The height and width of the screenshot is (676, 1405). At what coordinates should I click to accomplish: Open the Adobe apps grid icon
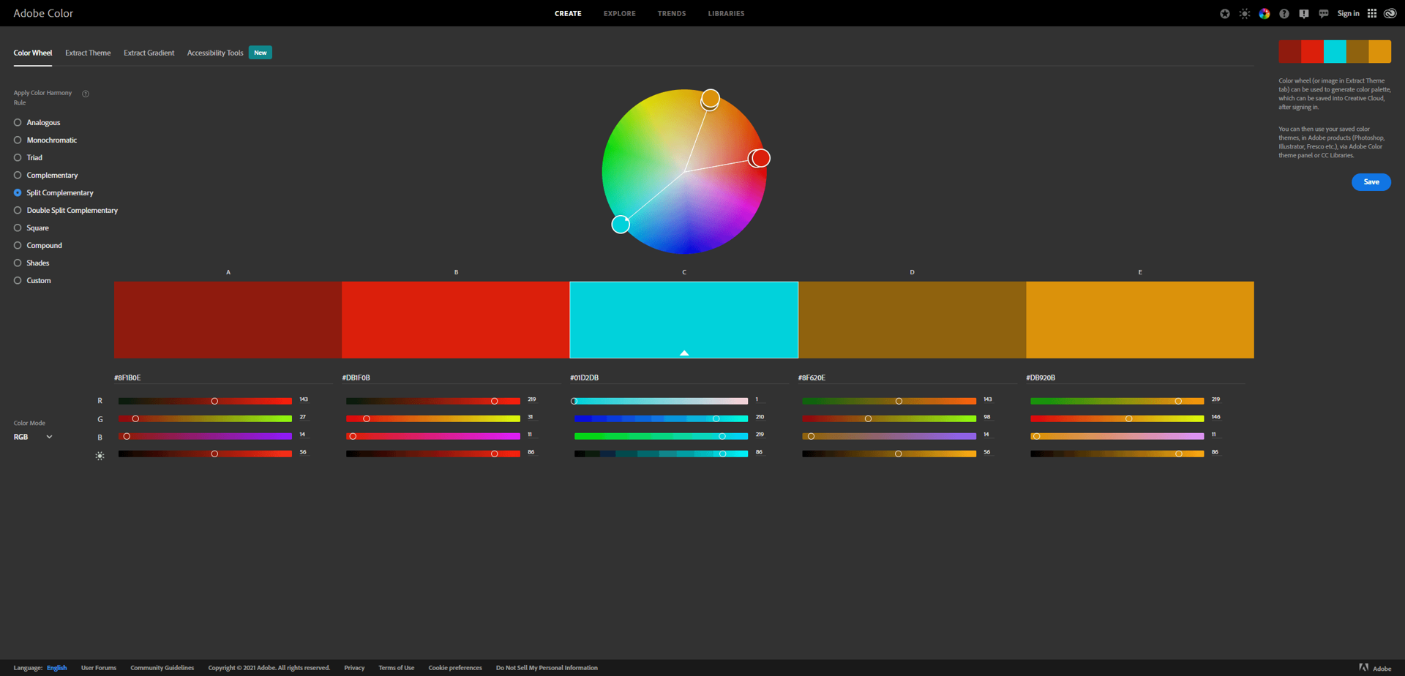pos(1371,13)
